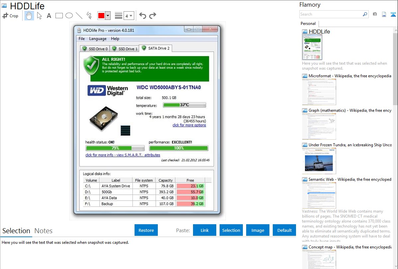Click the Paste Link button
This screenshot has height=269, width=398.
(205, 230)
